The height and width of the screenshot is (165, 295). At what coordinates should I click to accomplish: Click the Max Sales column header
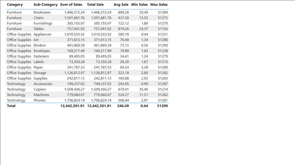(x=159, y=5)
